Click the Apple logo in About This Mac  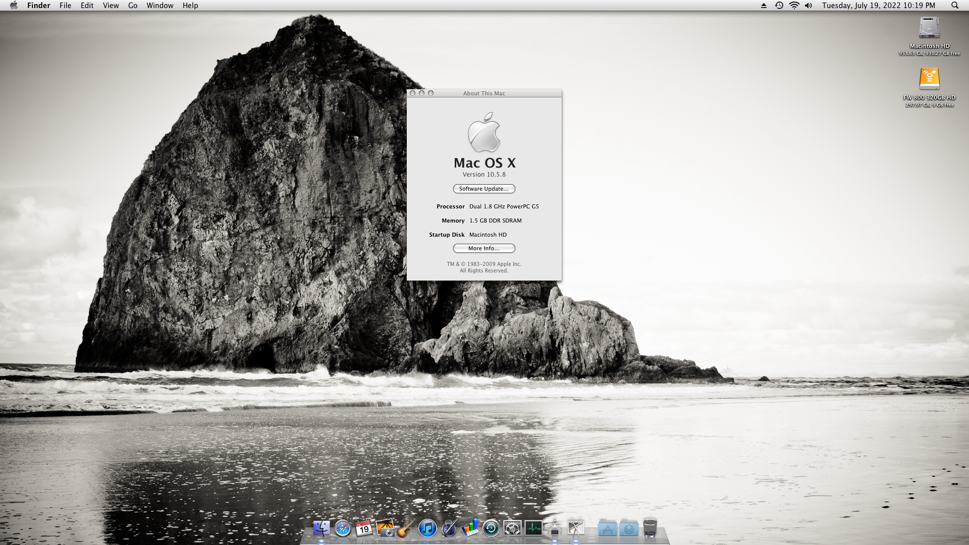click(x=484, y=132)
